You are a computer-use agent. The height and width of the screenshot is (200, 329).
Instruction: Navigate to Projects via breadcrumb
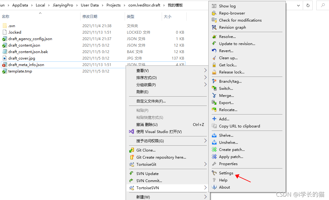pyautogui.click(x=113, y=5)
